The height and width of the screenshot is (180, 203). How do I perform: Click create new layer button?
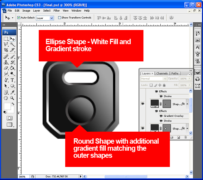(x=179, y=137)
